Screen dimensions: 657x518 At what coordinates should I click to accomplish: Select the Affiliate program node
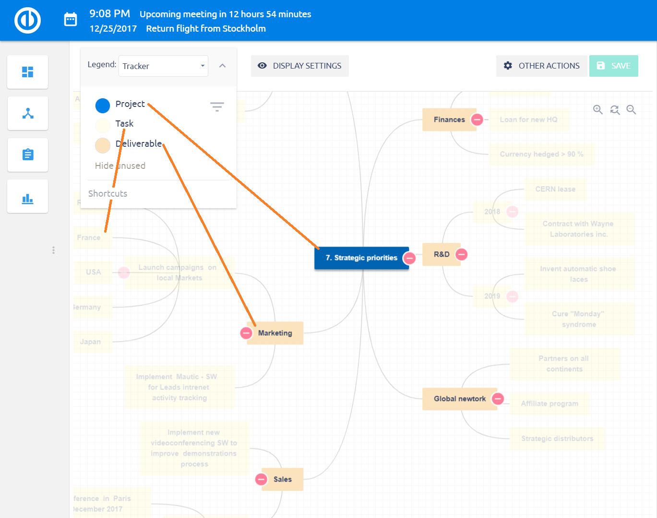(549, 403)
